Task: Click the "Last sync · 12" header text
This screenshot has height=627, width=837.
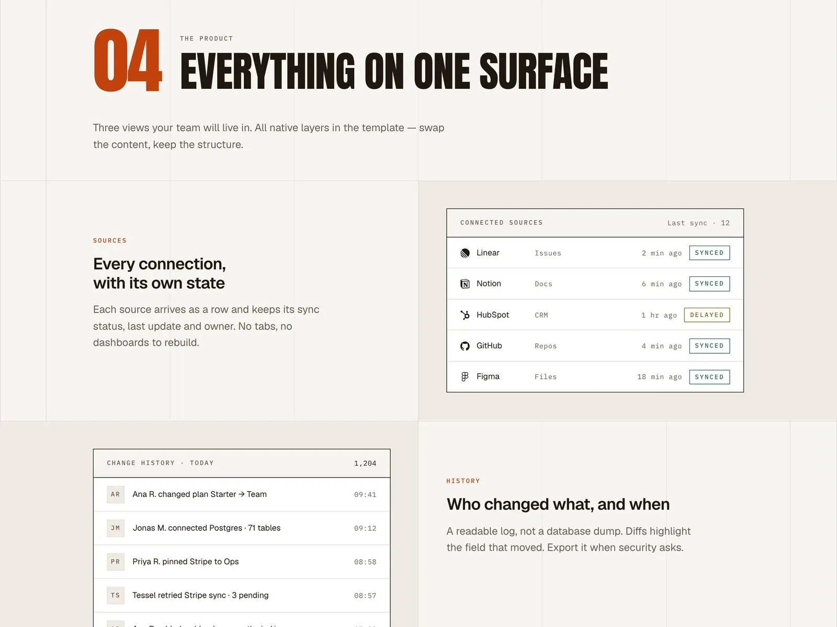Action: coord(698,223)
